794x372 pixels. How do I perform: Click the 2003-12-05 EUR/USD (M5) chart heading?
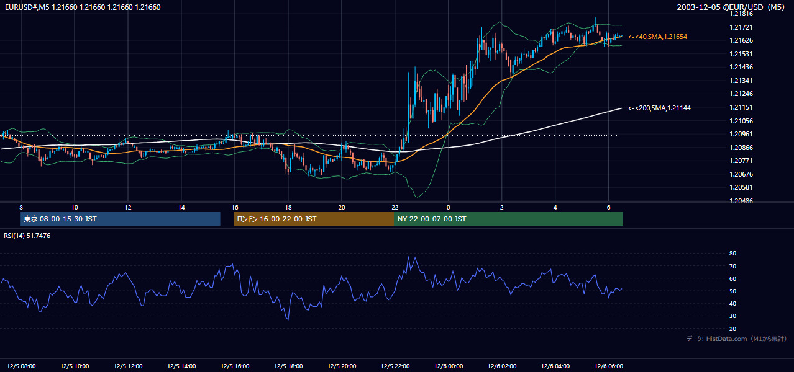point(731,7)
